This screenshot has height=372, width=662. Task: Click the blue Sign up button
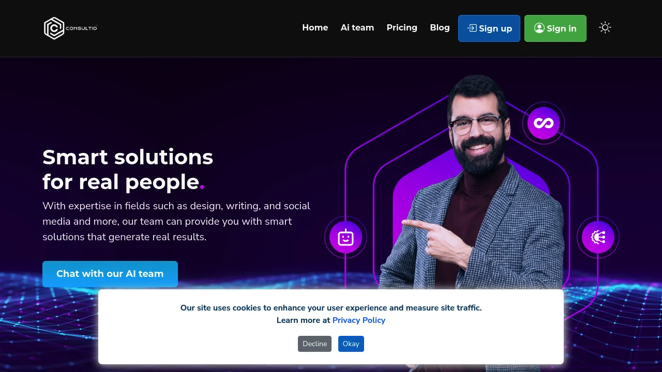coord(489,28)
